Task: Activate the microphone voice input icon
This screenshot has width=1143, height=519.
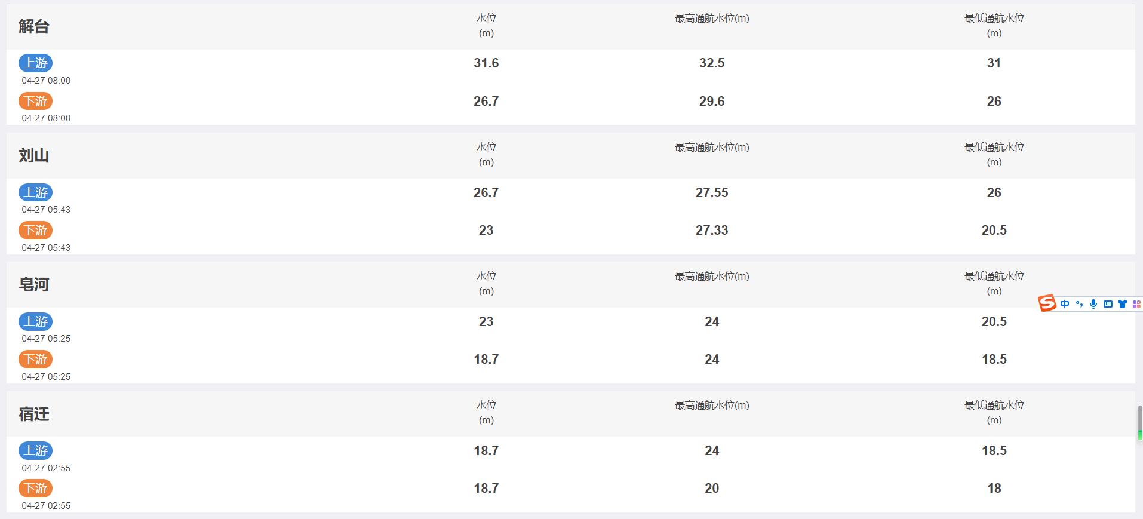Action: point(1093,304)
